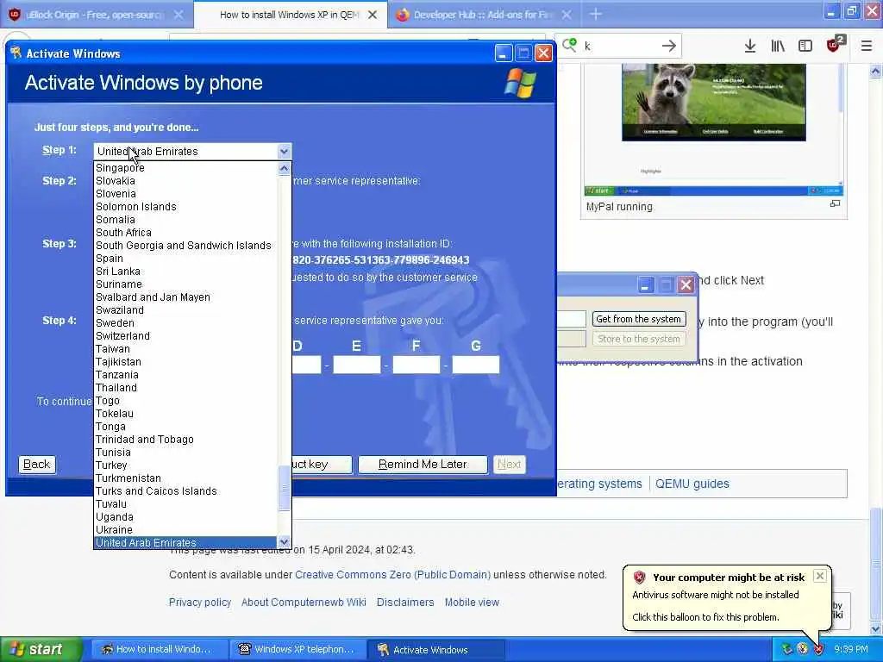Select Turks and Caicos Islands
This screenshot has width=883, height=662.
(x=185, y=491)
